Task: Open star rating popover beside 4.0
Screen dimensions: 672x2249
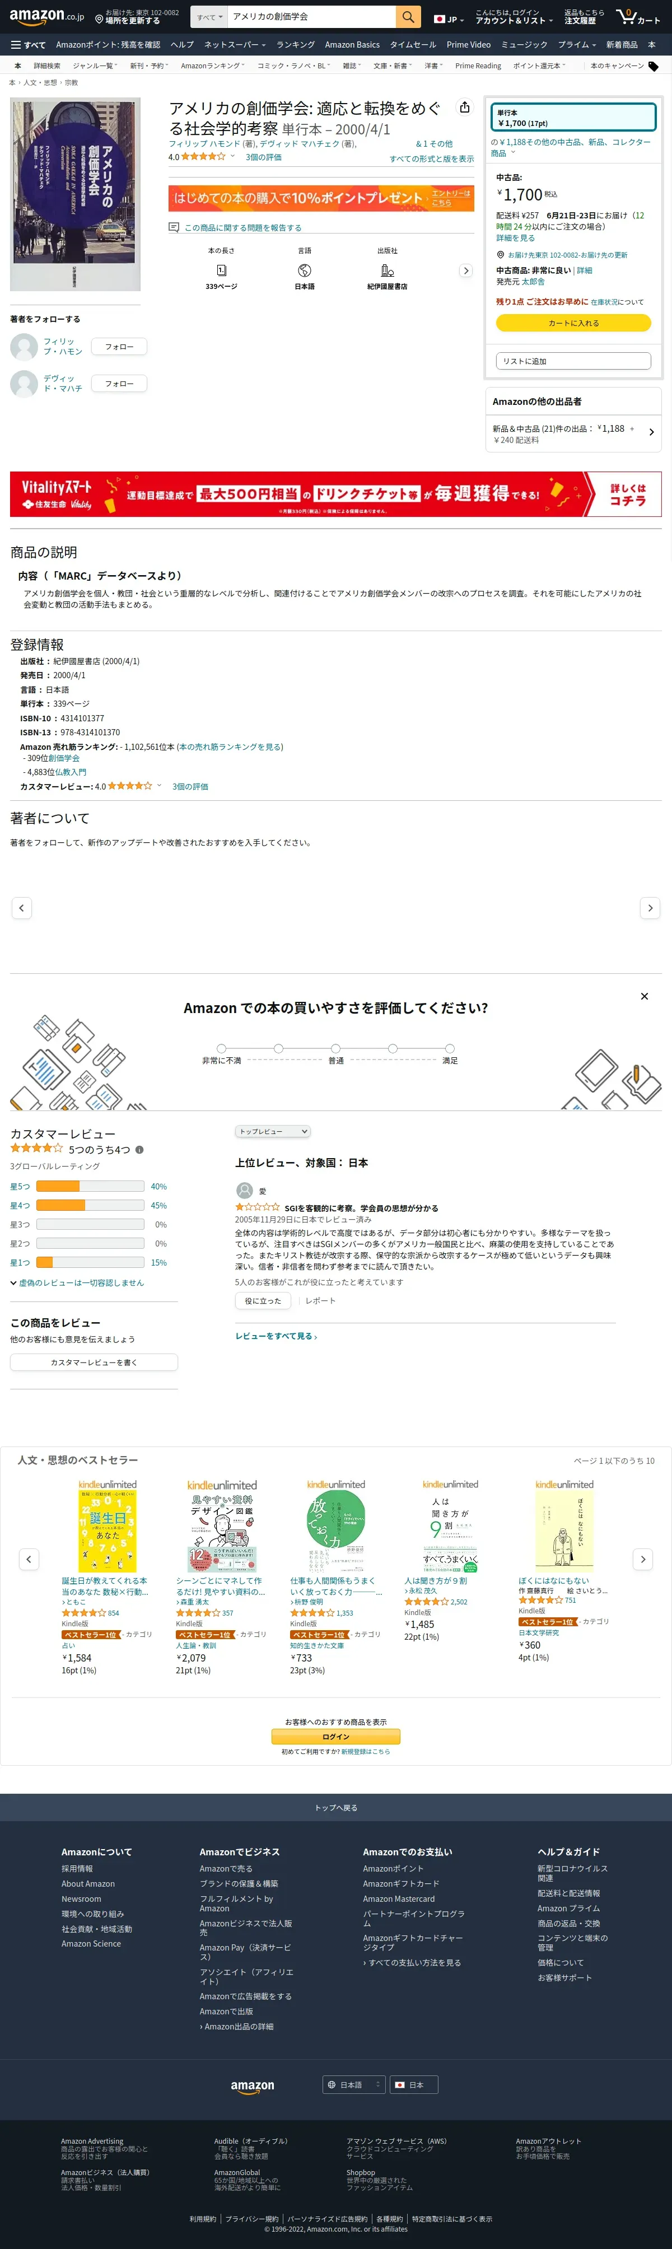Action: tap(232, 156)
